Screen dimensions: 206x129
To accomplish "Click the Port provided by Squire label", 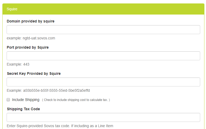I will coord(28,47).
